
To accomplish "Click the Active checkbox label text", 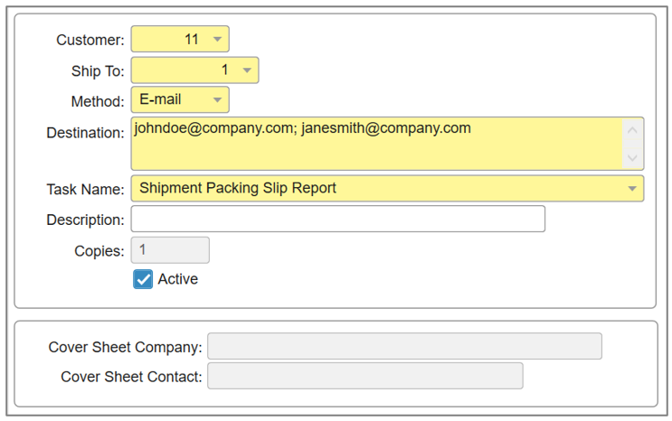I will (177, 279).
